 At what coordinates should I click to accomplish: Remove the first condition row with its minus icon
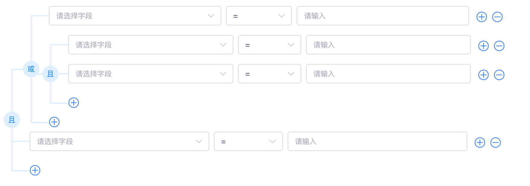click(x=497, y=17)
